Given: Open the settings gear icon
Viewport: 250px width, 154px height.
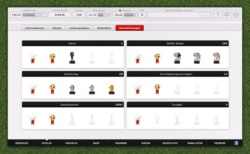Looking at the screenshot, I should (x=227, y=14).
